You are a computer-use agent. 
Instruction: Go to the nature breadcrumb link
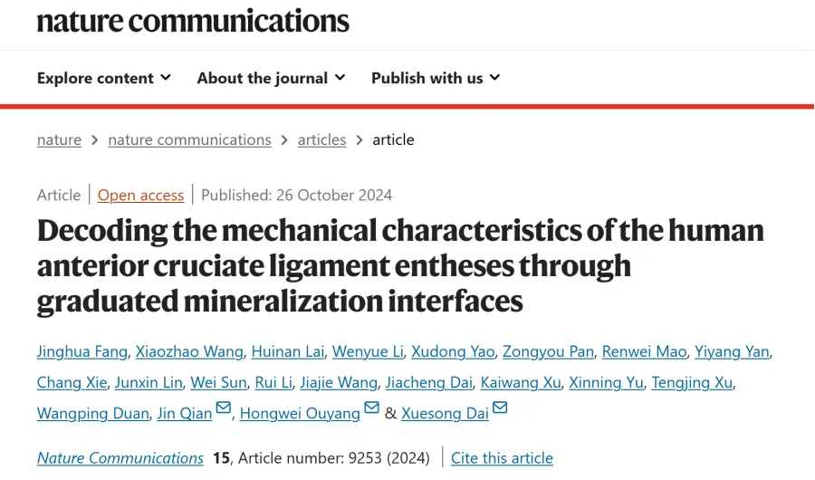(x=59, y=139)
